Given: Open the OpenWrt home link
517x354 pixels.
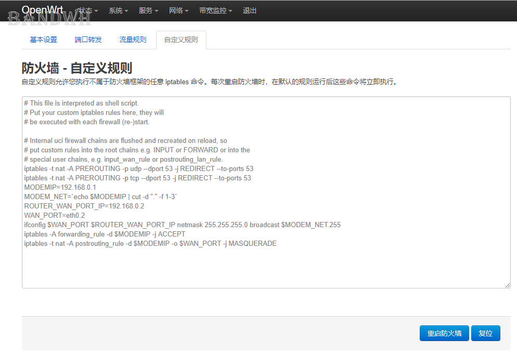Looking at the screenshot, I should pos(43,10).
